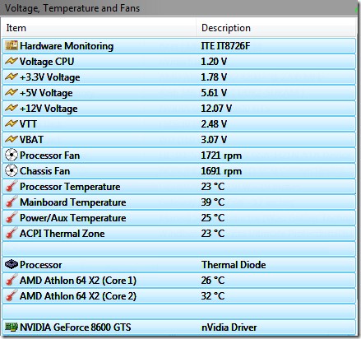Select the Chassis Fan label
The height and width of the screenshot is (339, 361).
pos(45,171)
